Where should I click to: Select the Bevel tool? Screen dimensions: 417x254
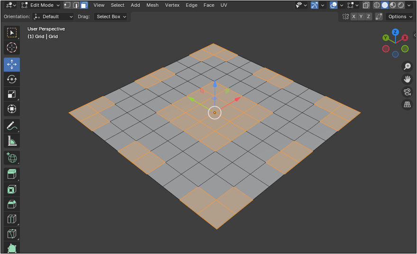12,204
